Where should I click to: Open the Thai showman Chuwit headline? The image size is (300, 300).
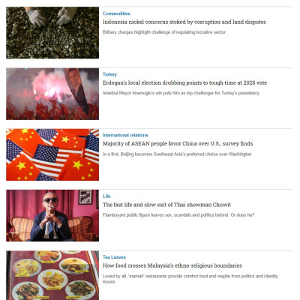pos(166,205)
